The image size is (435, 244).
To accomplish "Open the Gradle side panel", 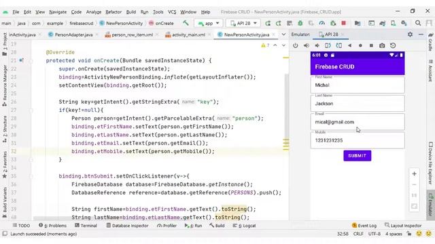I will (430, 42).
